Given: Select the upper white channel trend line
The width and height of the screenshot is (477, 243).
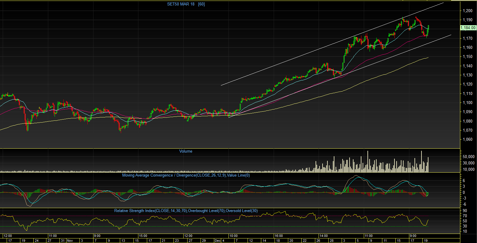Looking at the screenshot, I should pos(332,44).
